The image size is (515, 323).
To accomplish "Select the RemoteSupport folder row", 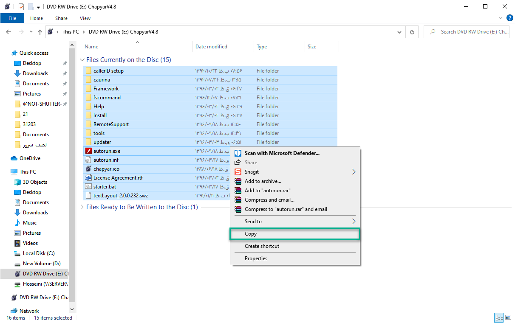I will 210,124.
